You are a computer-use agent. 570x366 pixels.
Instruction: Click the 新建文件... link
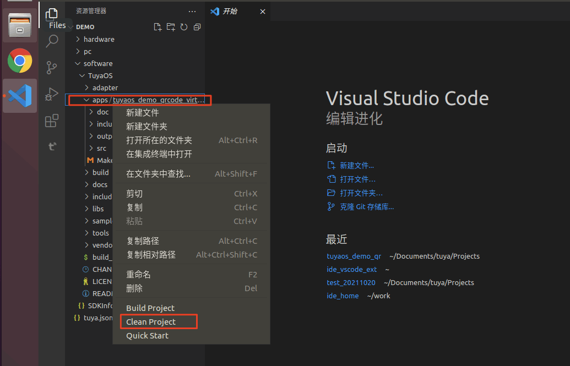357,166
